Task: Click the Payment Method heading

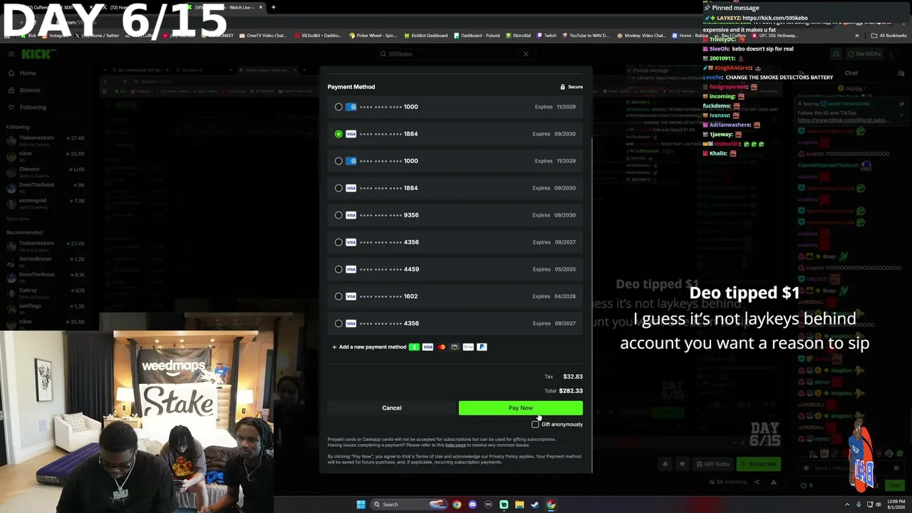Action: (x=351, y=87)
